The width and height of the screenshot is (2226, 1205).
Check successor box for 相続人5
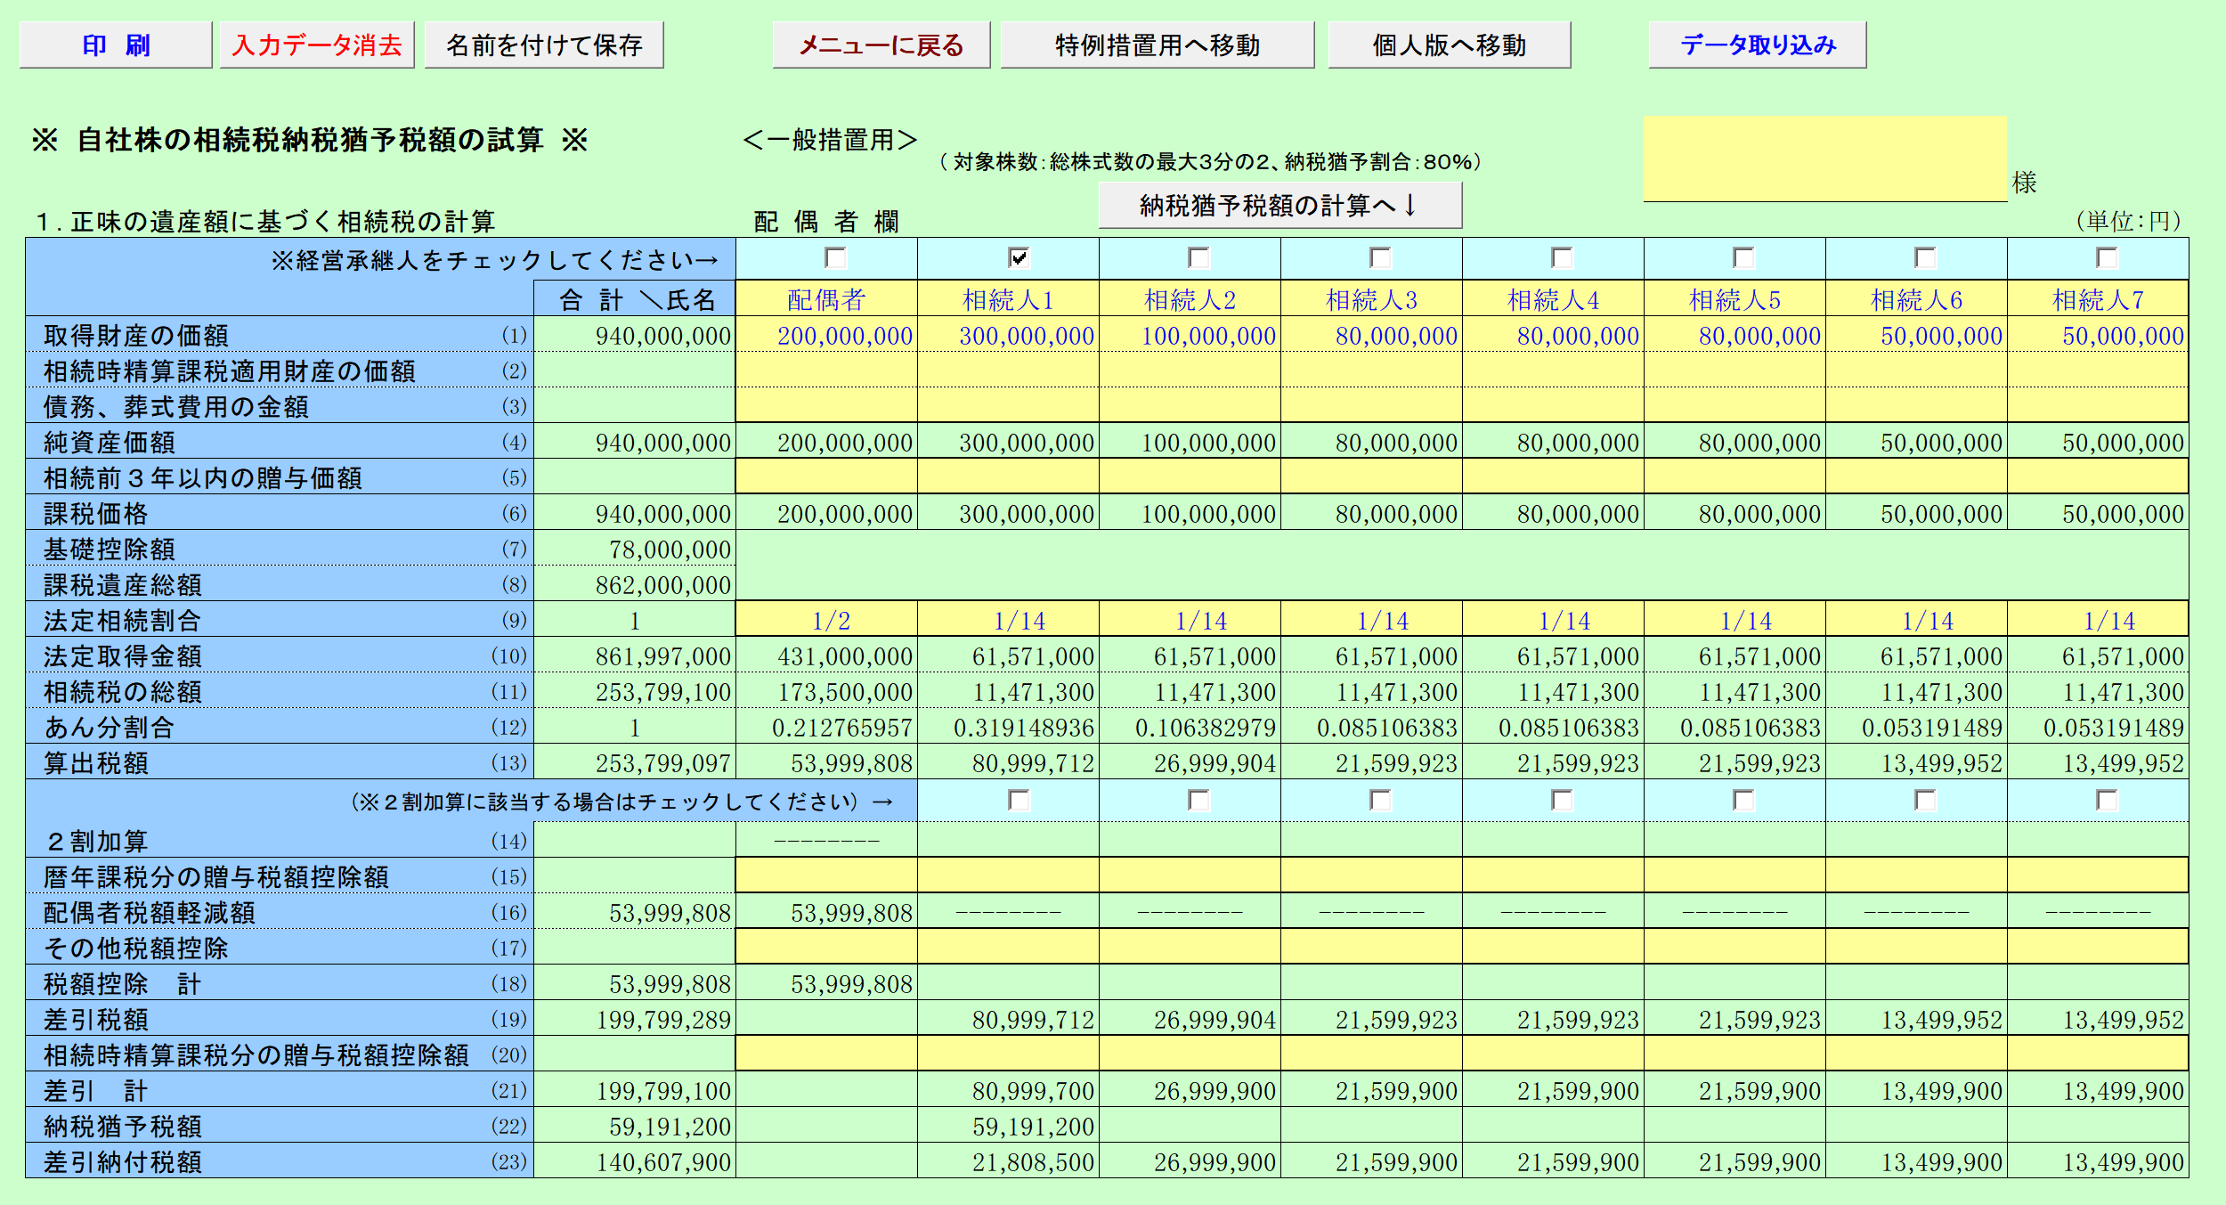1744,258
